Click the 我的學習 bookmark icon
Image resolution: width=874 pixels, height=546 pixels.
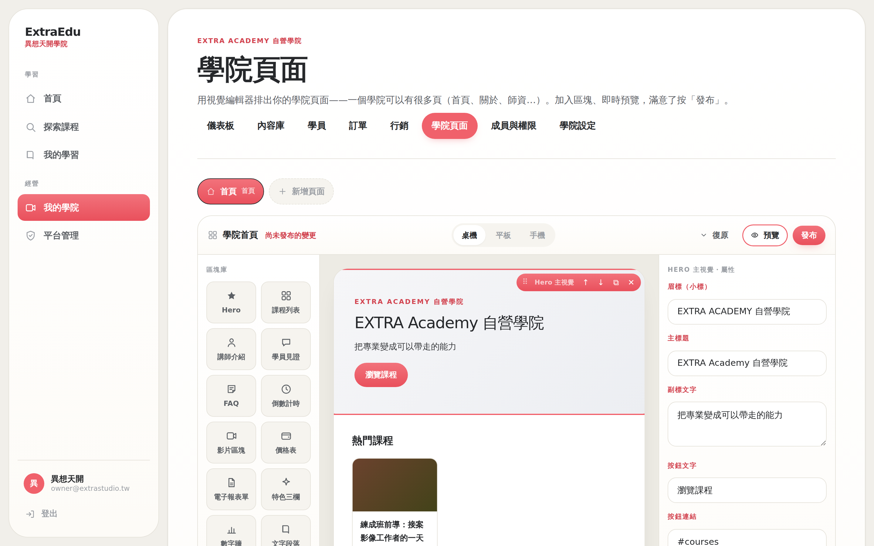click(31, 155)
